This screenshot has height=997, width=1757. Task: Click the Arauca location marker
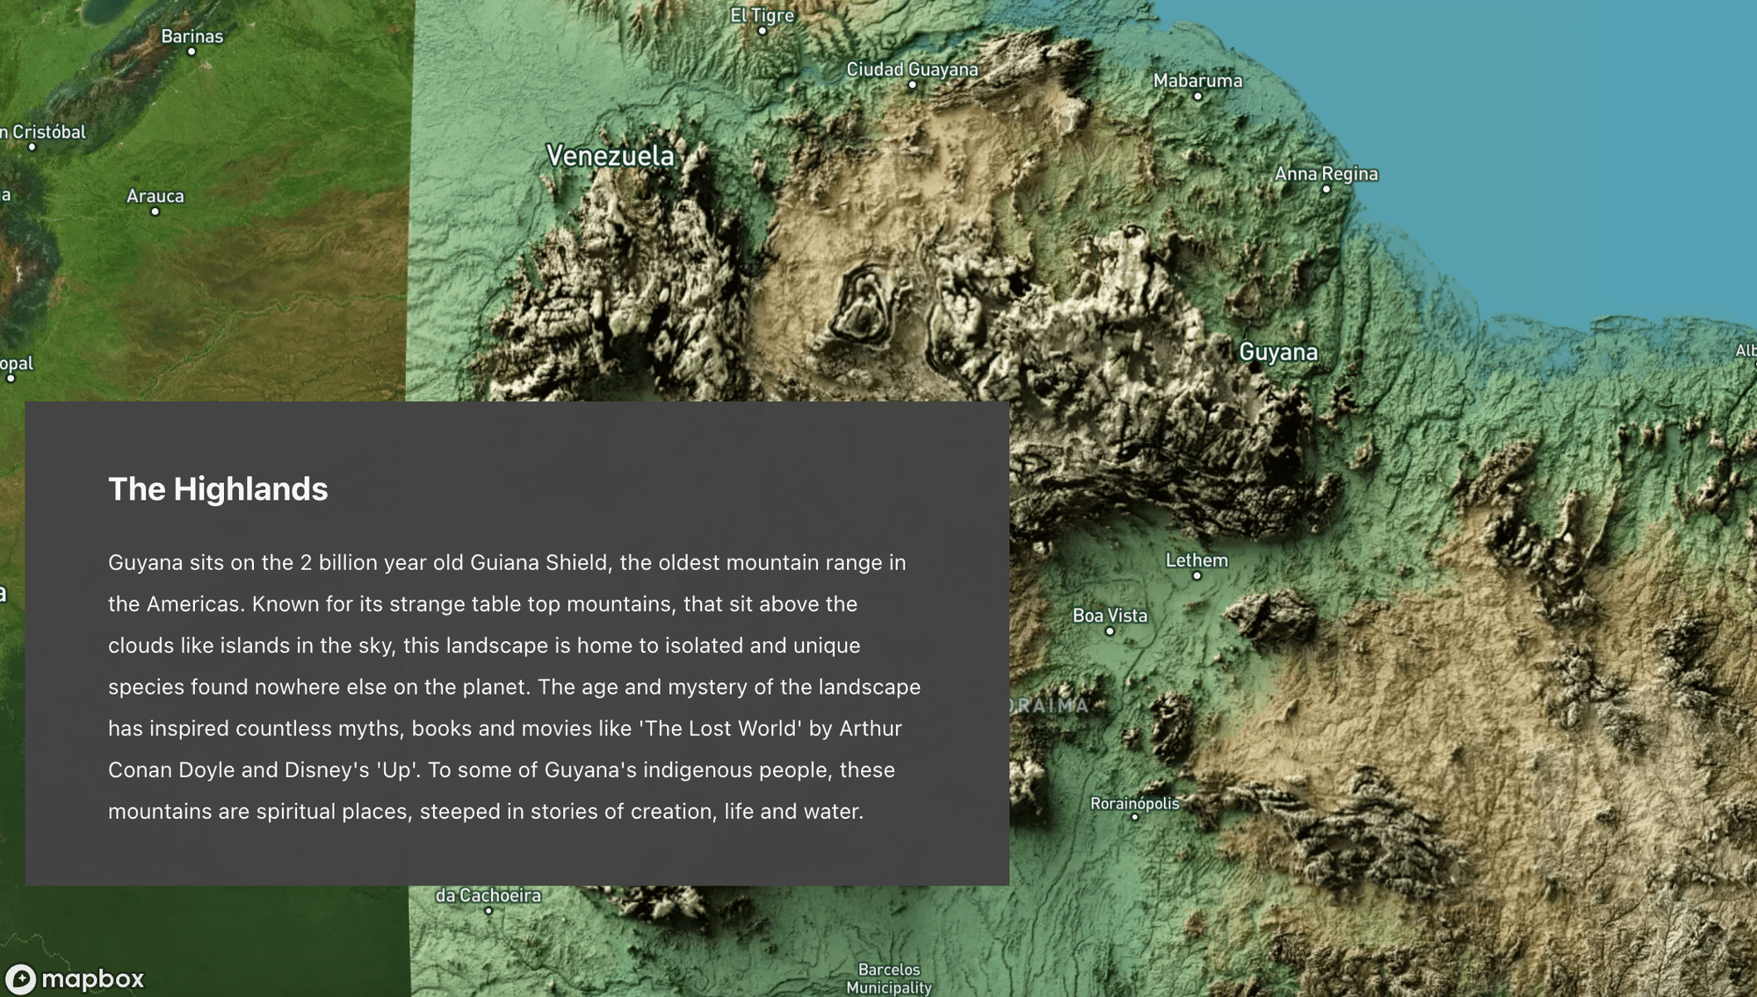(154, 210)
